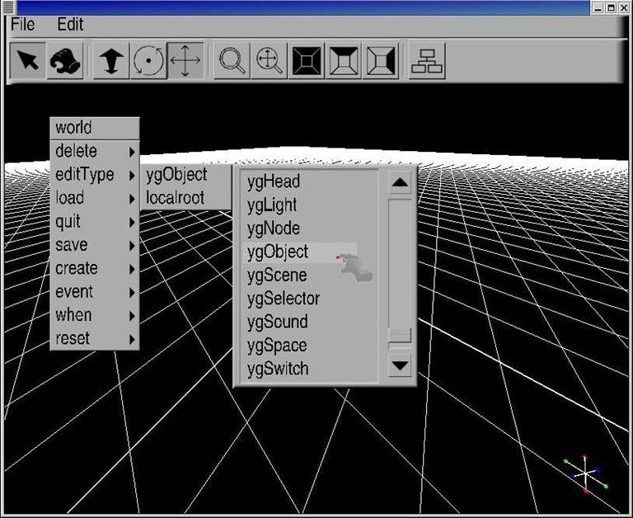Viewport: 633px width, 518px height.
Task: Click the window menu icon in title bar
Action: tap(8, 7)
